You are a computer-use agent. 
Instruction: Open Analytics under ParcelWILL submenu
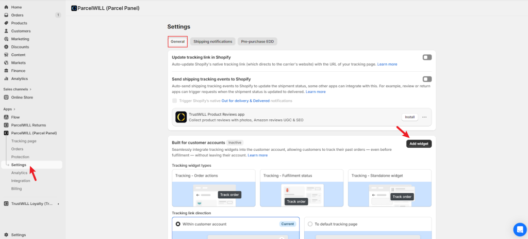tap(19, 172)
